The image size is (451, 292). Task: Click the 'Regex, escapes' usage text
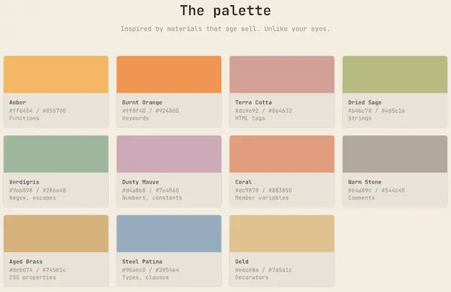point(32,198)
